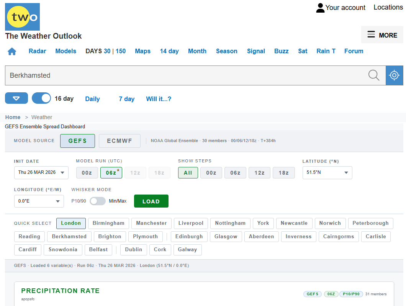This screenshot has width=406, height=306.
Task: Open the hamburger MORE menu
Action: click(382, 35)
